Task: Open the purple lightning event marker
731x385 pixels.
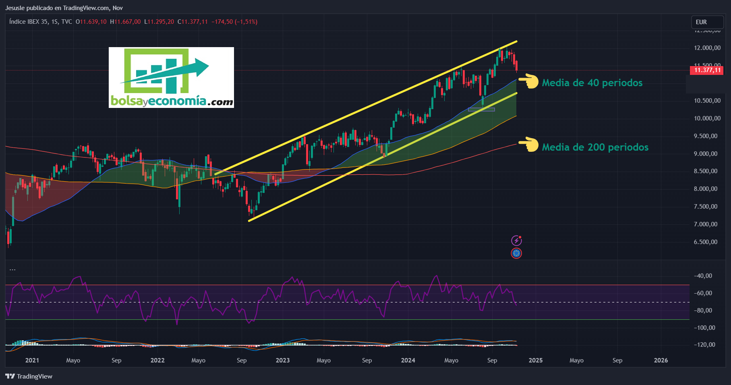Action: pos(516,240)
